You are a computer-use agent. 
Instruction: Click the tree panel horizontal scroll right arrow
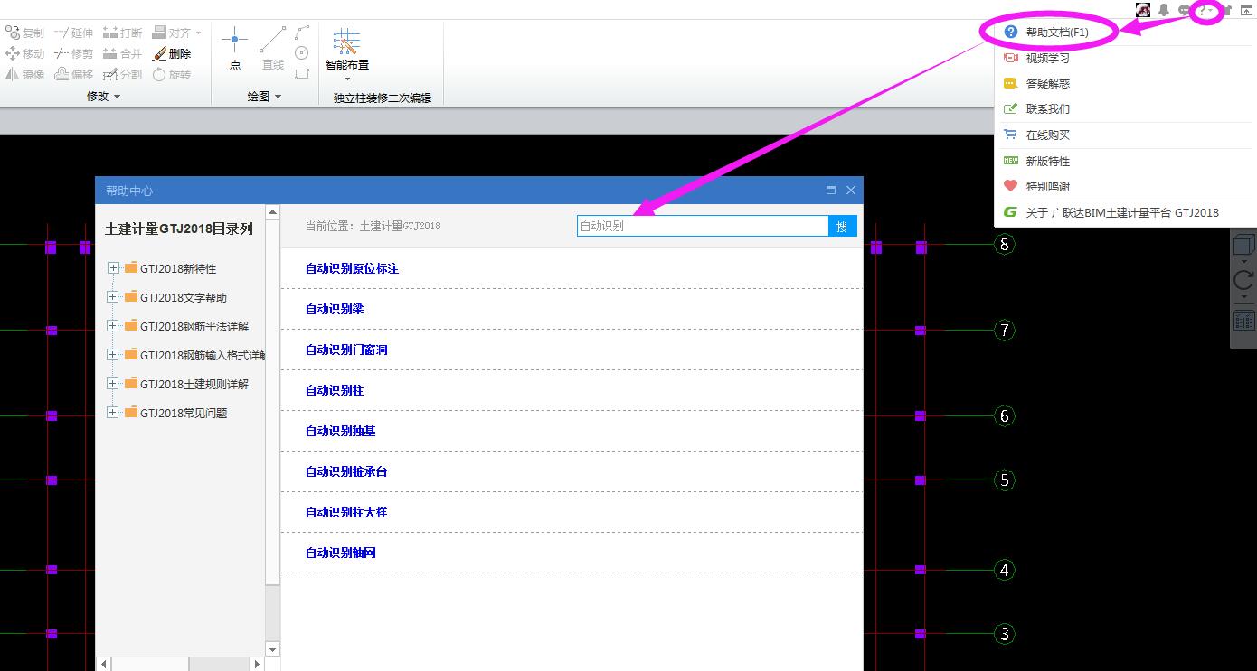(x=257, y=664)
